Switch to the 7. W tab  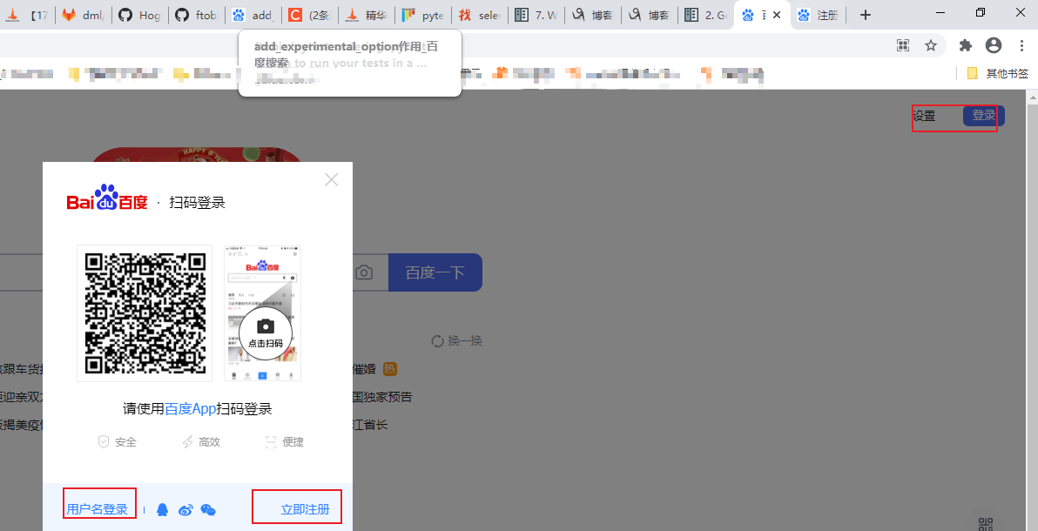536,15
